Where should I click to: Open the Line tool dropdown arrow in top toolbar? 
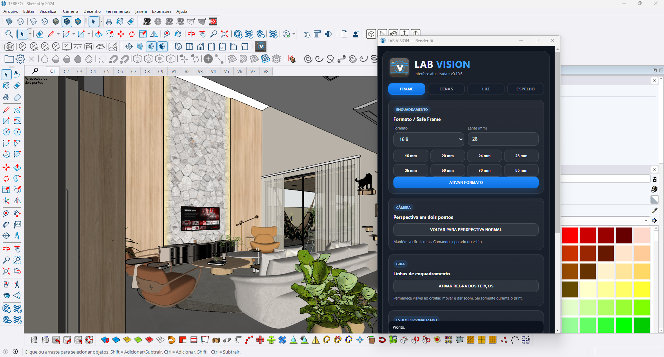58,34
